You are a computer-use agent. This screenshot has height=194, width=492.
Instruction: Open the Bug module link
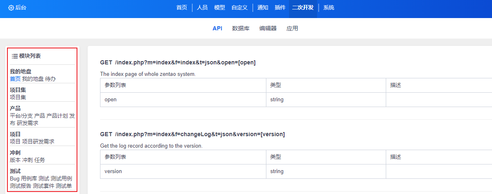click(x=15, y=178)
